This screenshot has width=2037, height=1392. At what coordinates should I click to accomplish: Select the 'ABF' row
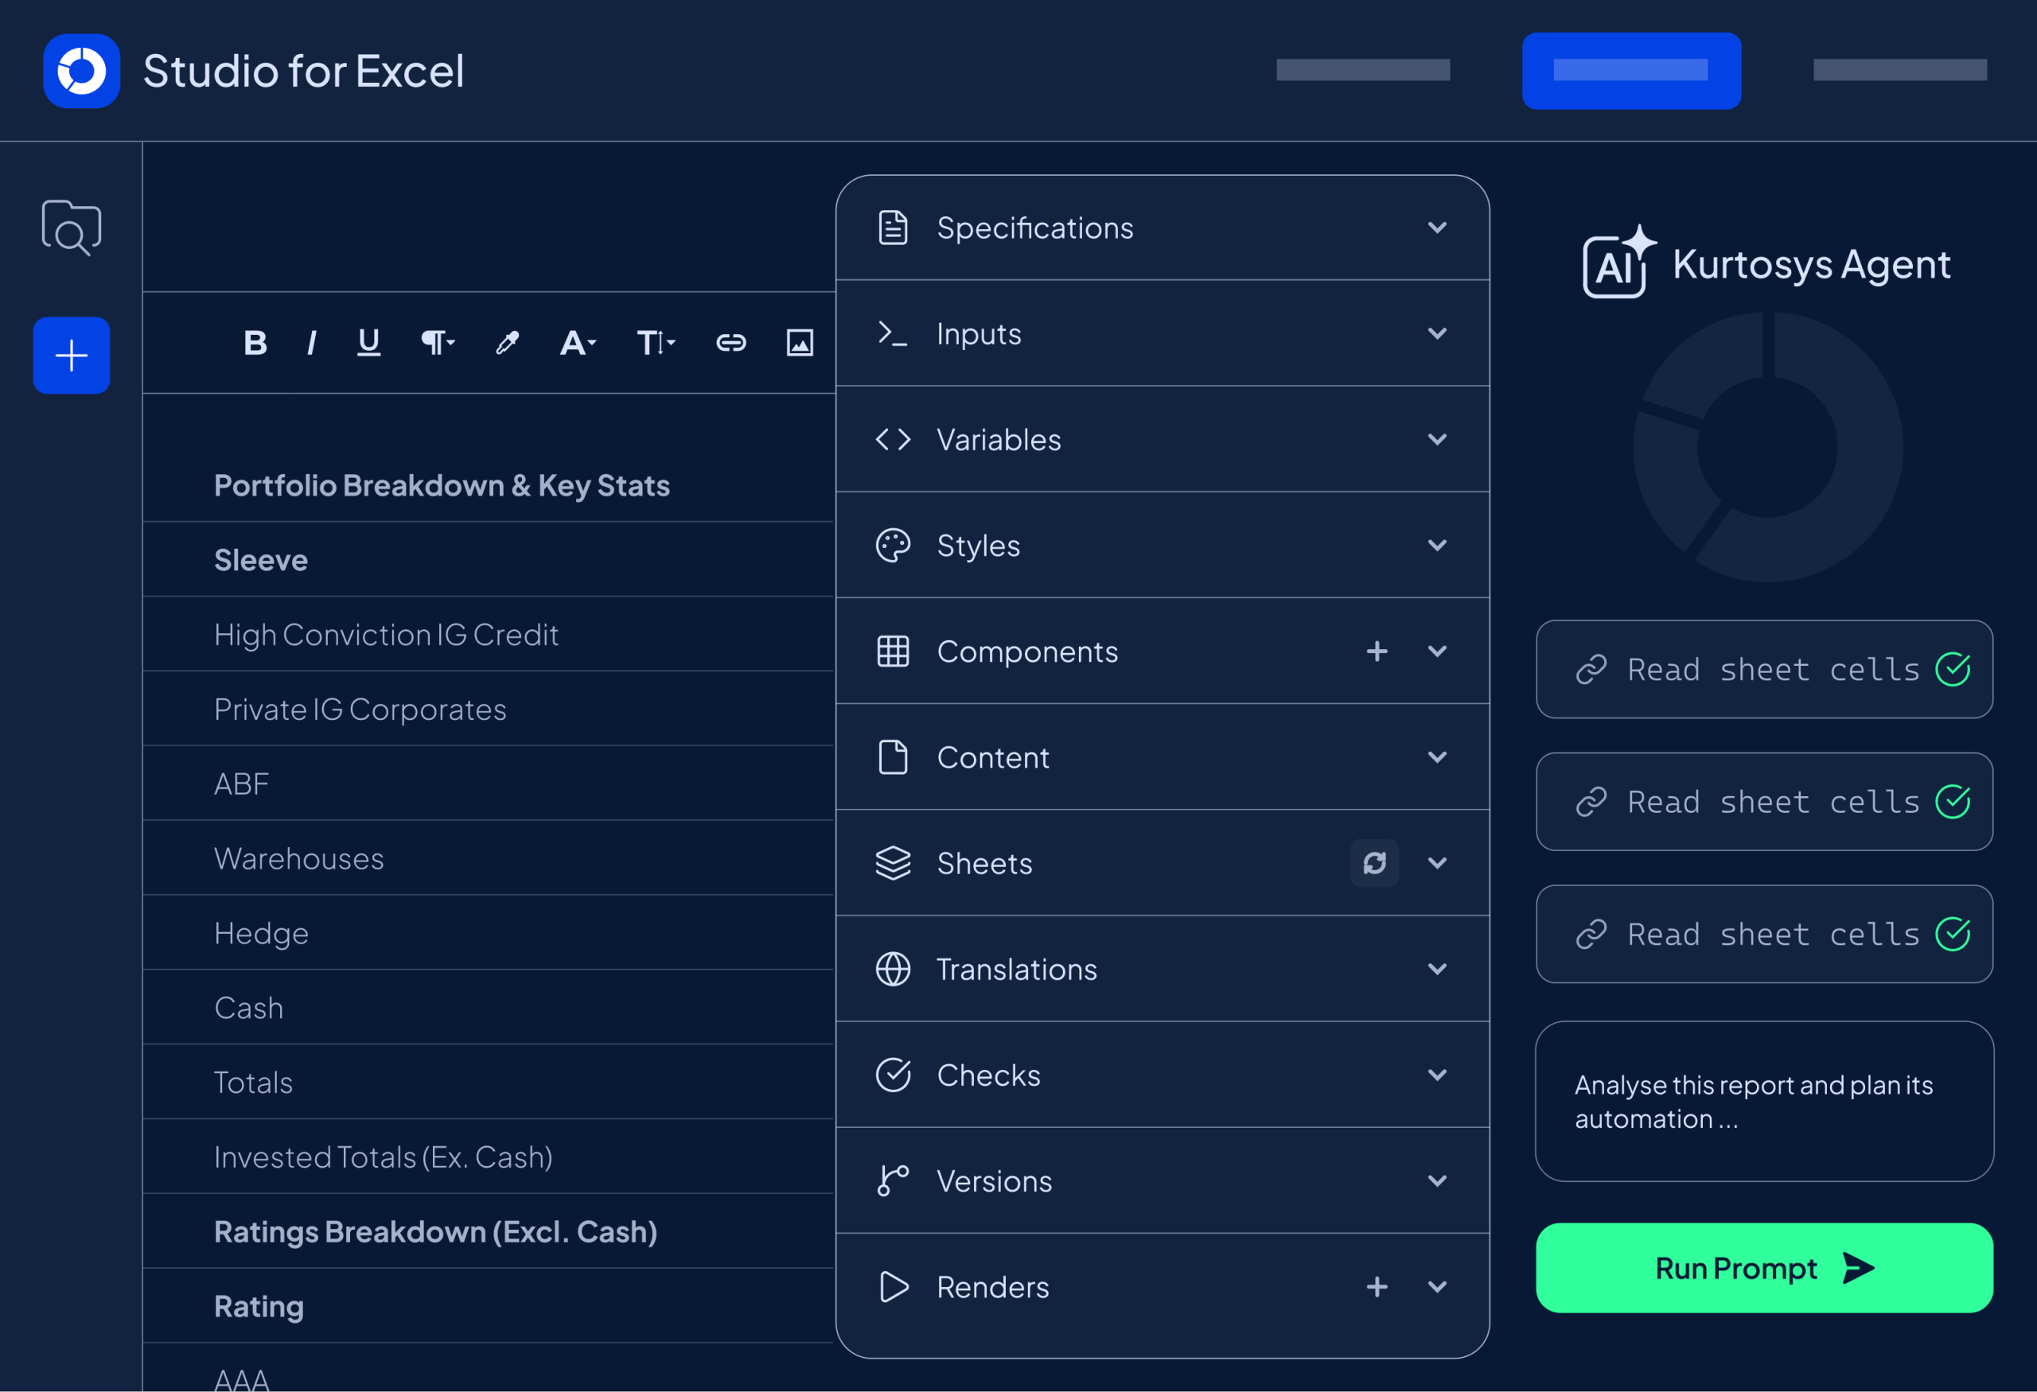tap(489, 784)
